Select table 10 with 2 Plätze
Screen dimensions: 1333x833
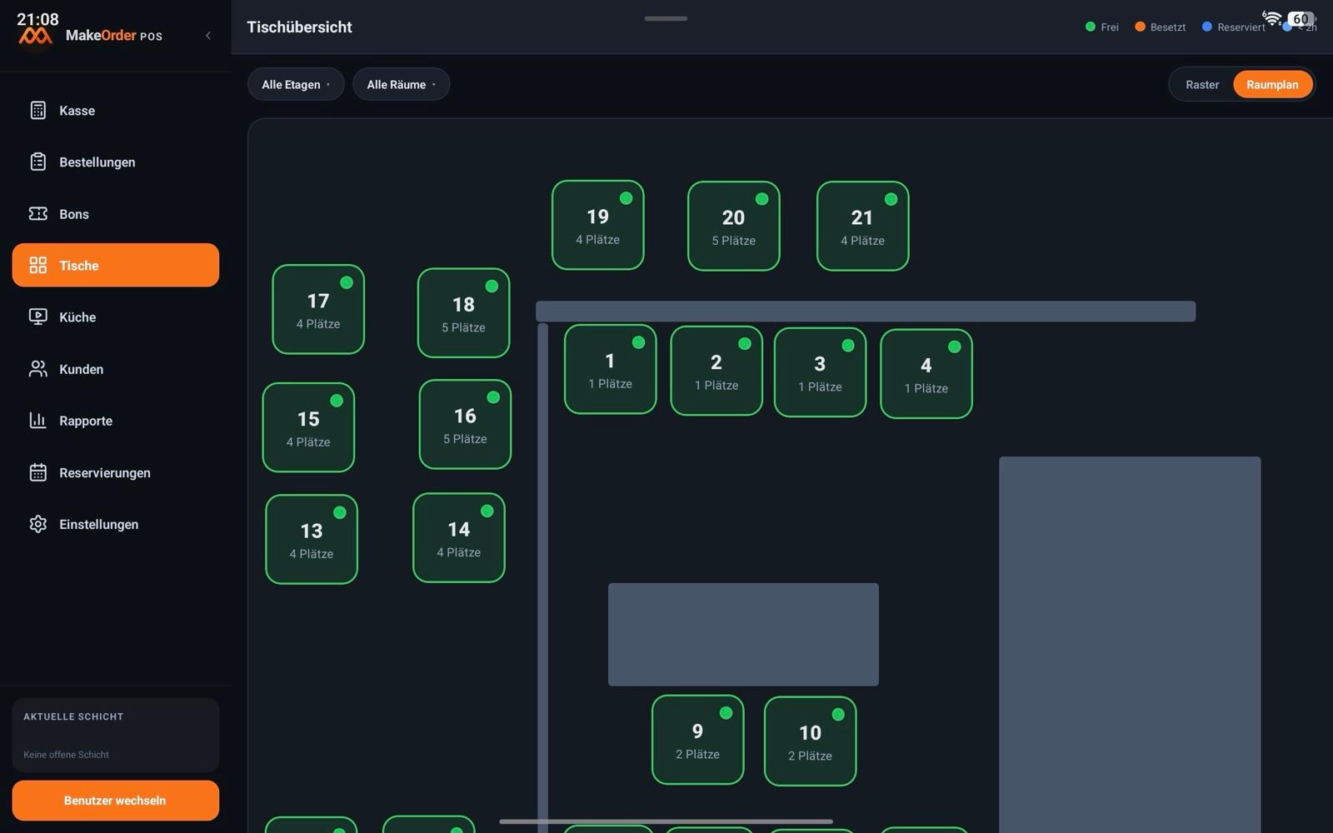click(x=811, y=741)
